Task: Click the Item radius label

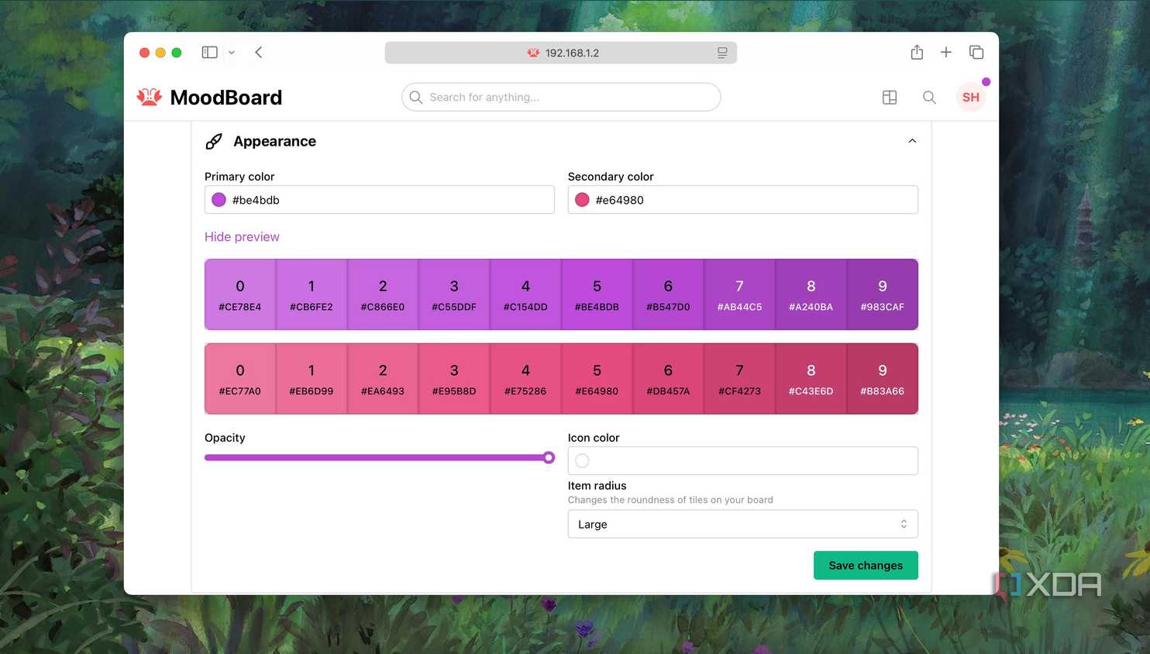Action: pos(597,486)
